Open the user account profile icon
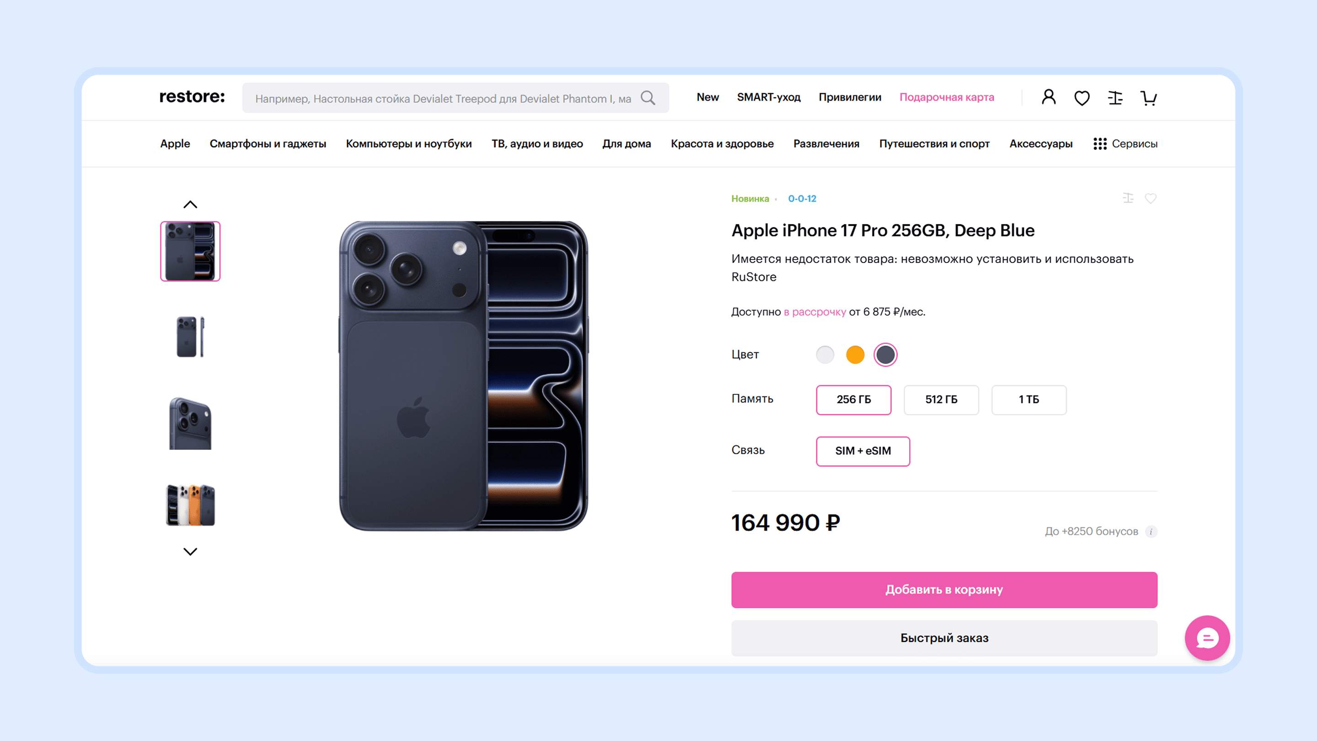 (1049, 97)
